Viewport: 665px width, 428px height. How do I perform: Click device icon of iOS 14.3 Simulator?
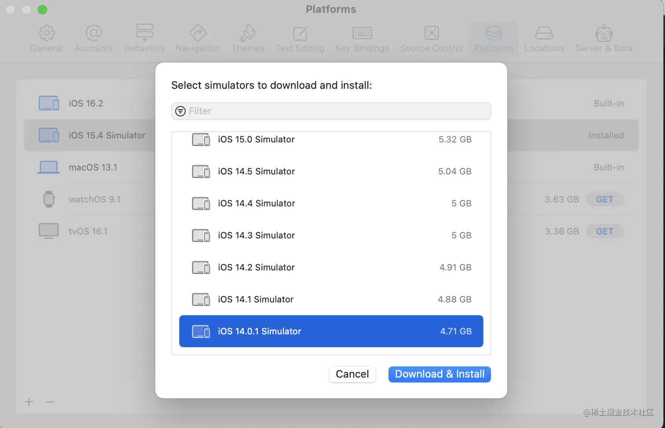[x=201, y=236]
